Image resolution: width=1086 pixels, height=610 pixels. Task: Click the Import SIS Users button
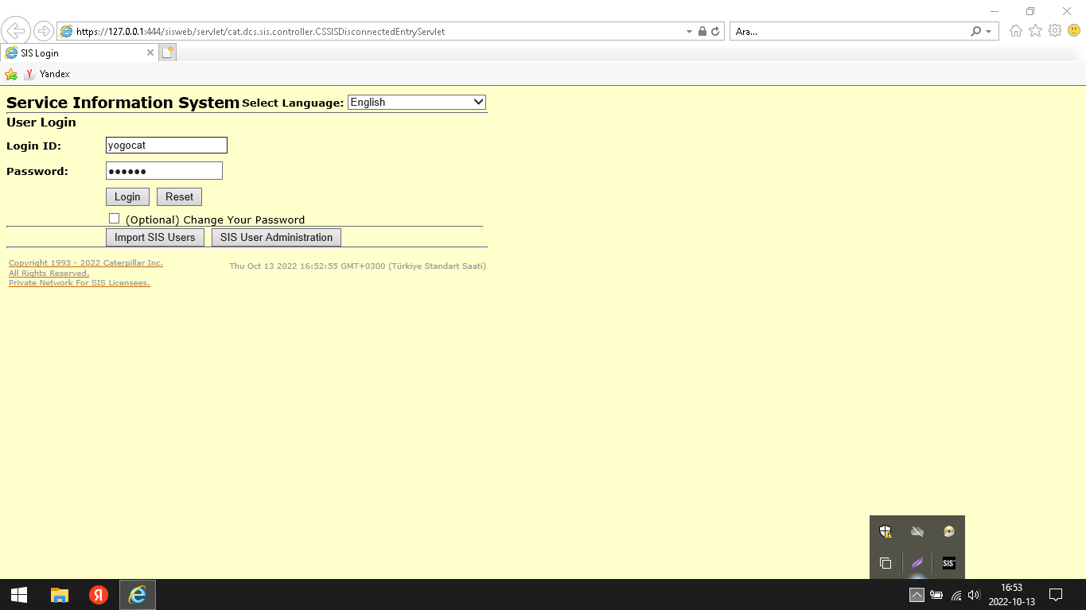point(154,238)
